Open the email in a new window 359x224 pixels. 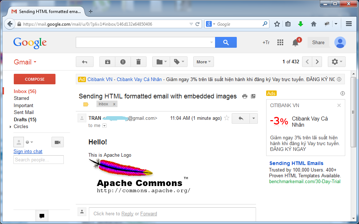253,96
